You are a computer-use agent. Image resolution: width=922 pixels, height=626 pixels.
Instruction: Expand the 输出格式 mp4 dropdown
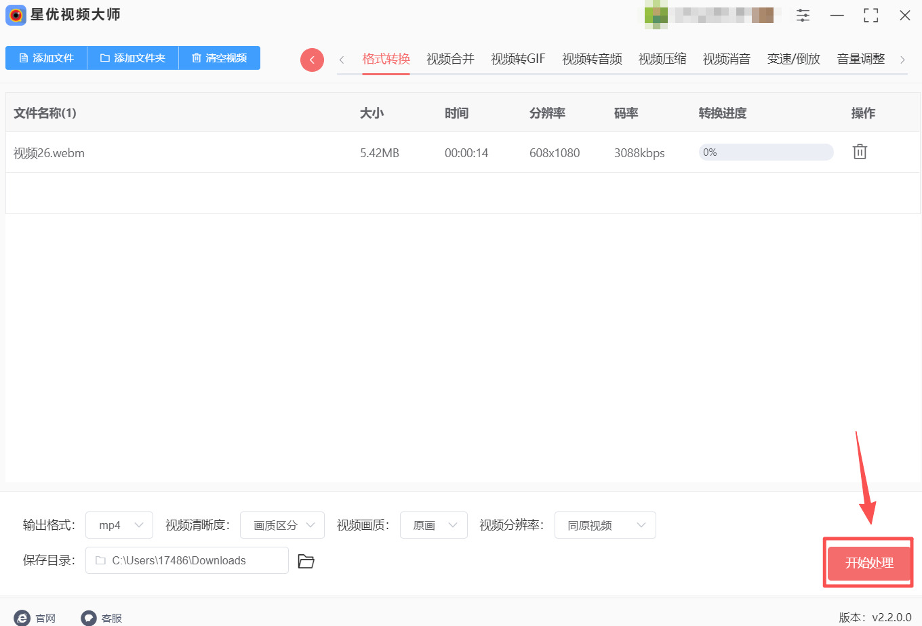[x=120, y=525]
